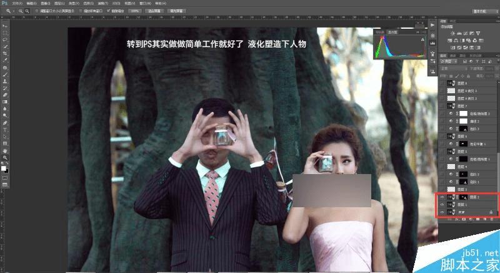This screenshot has height=273, width=500.
Task: Click the Brightness/Contrast adjustment icon
Action: point(452,33)
